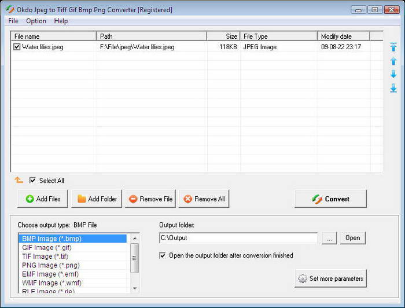
Task: Click output type list scroll down arrow
Action: pyautogui.click(x=135, y=288)
